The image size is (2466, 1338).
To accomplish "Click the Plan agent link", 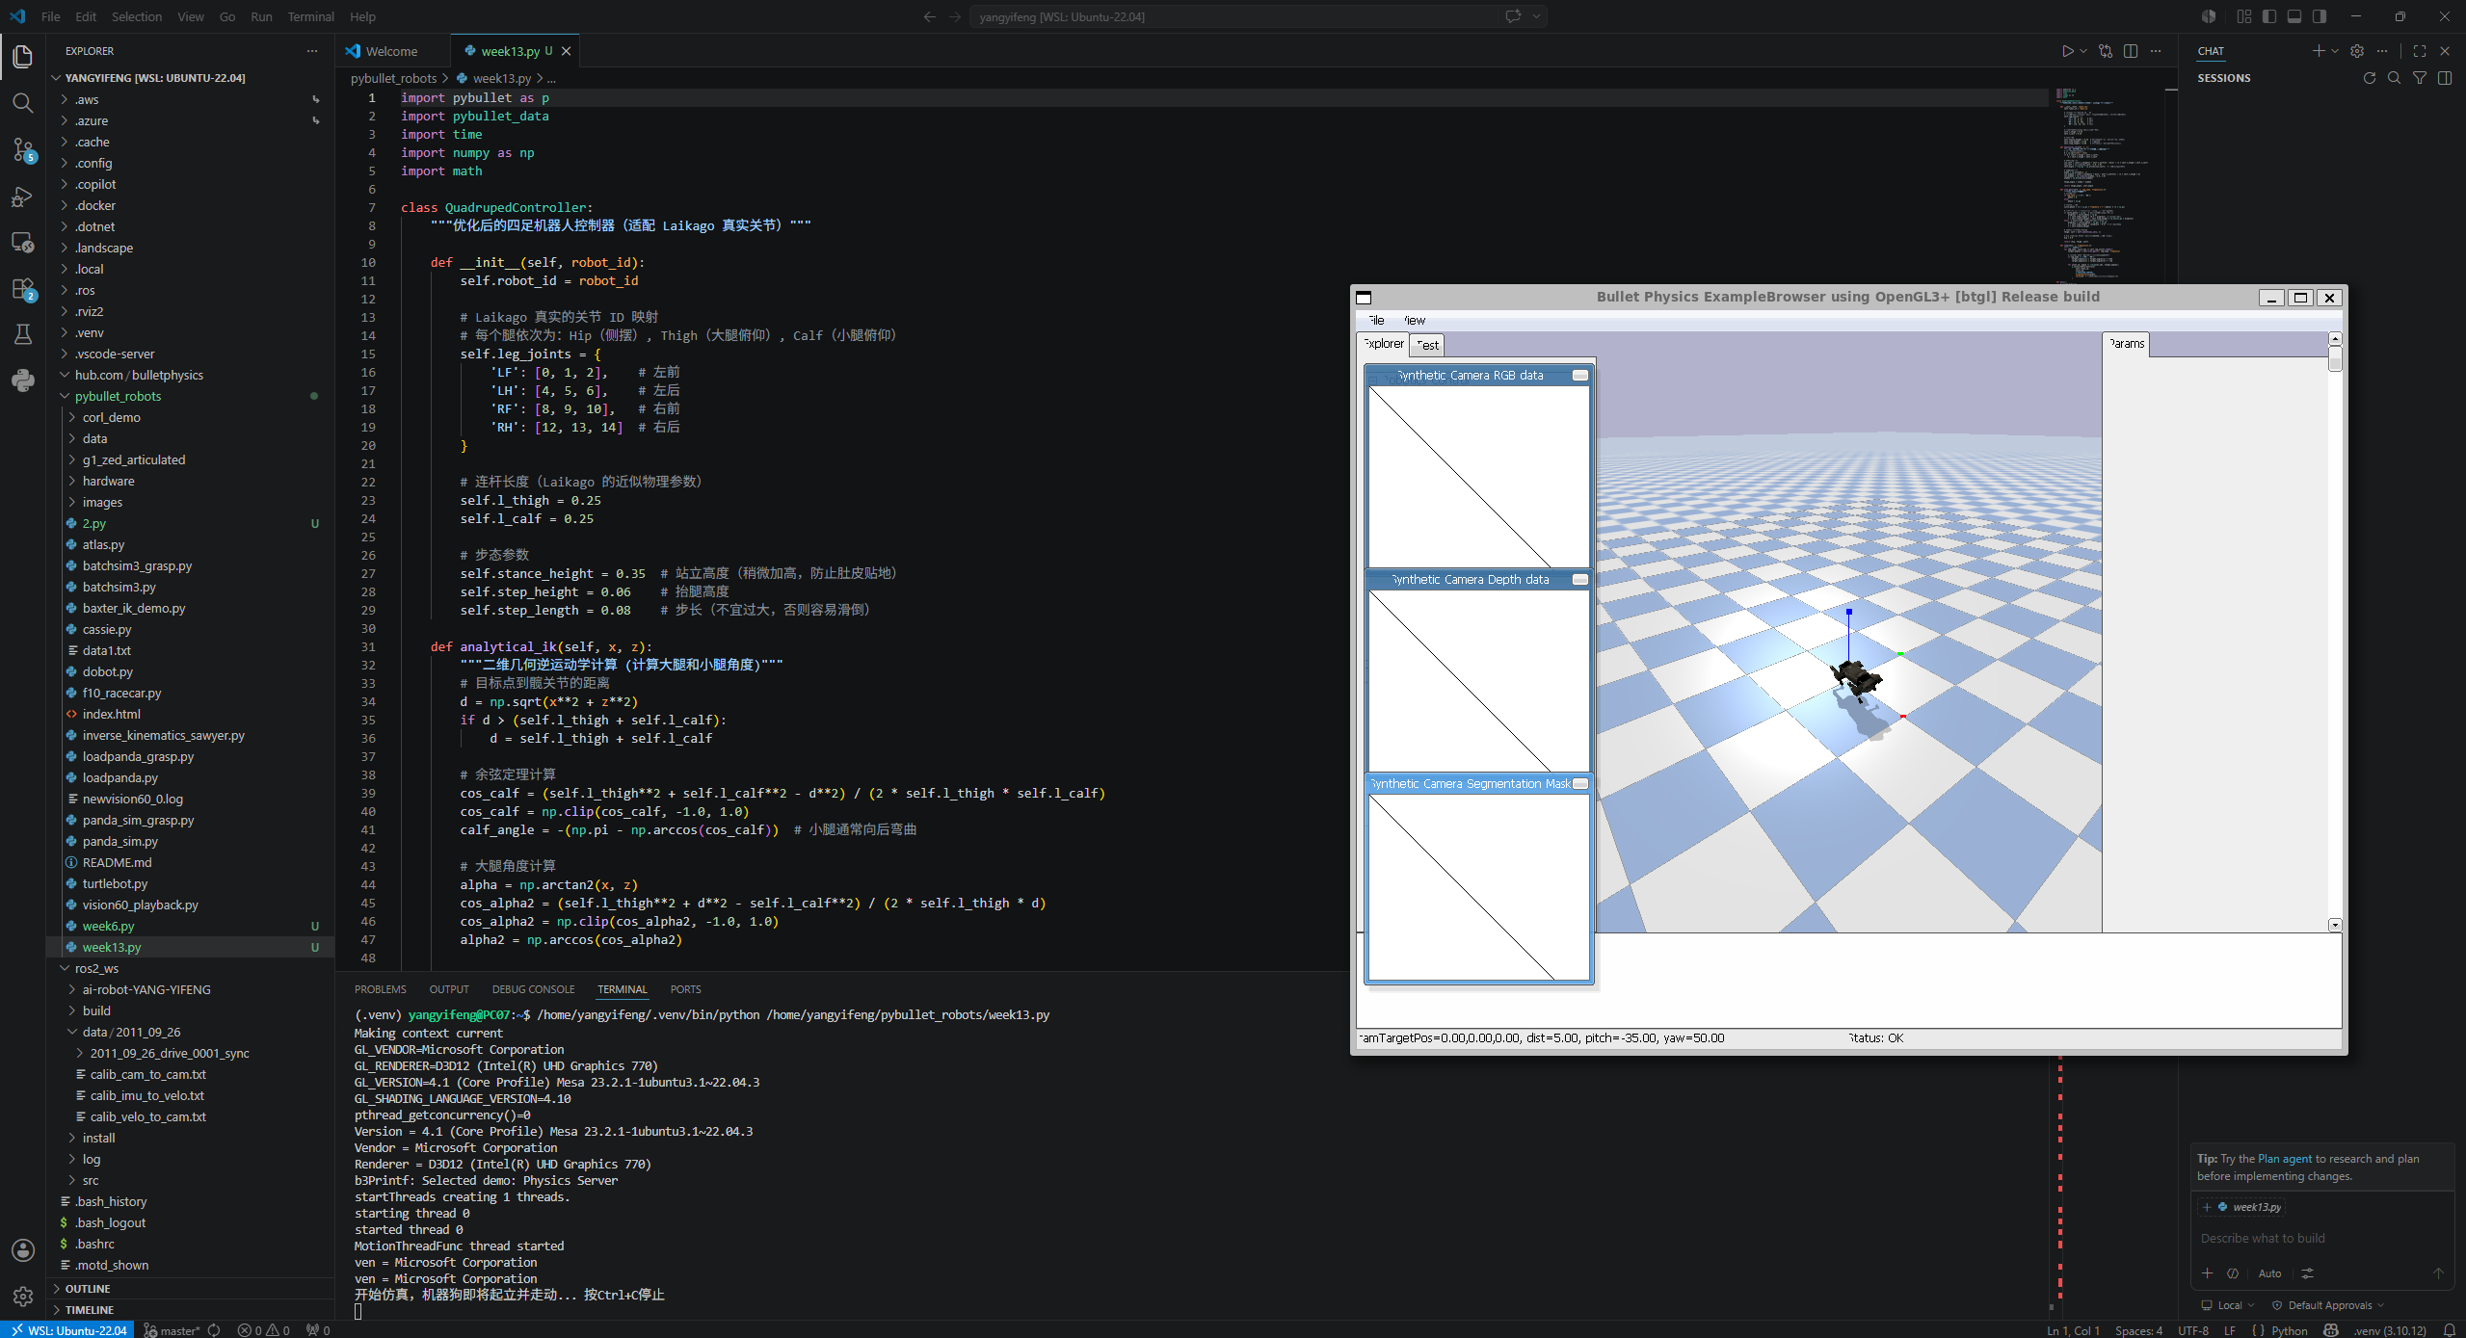I will (x=2285, y=1159).
